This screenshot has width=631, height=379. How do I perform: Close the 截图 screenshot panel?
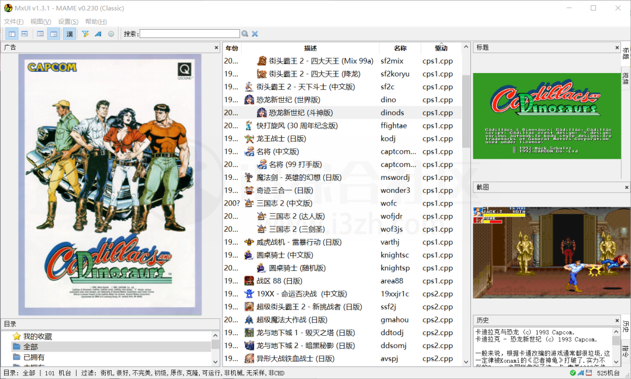pyautogui.click(x=626, y=187)
